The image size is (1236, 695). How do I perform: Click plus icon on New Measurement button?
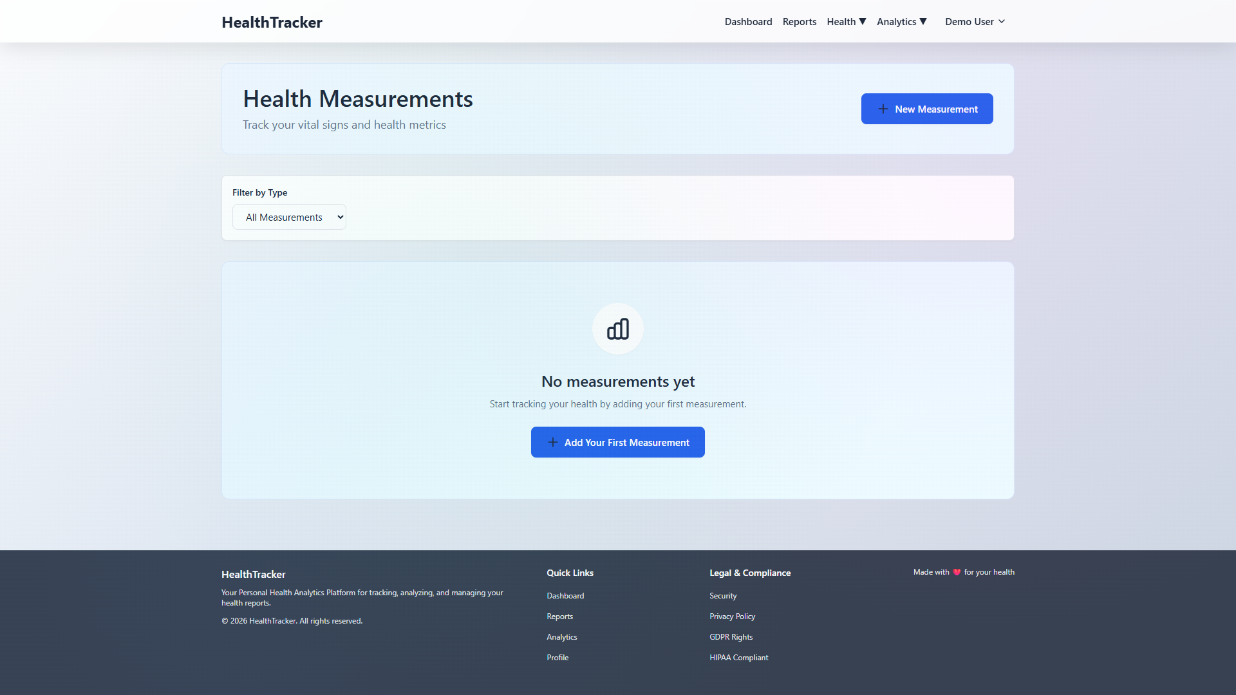click(x=883, y=109)
